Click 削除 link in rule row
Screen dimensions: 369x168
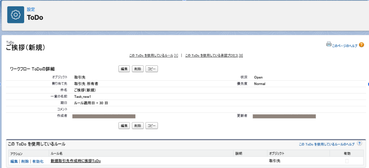pyautogui.click(x=25, y=161)
